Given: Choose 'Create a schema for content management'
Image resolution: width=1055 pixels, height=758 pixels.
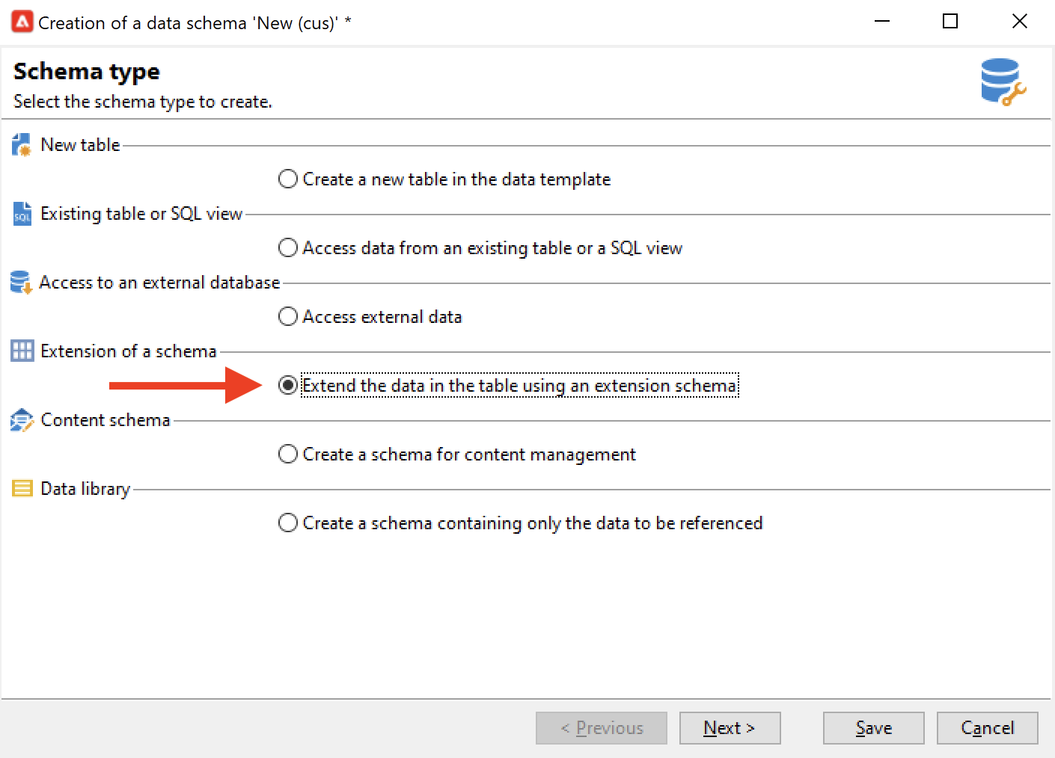Looking at the screenshot, I should click(x=288, y=455).
